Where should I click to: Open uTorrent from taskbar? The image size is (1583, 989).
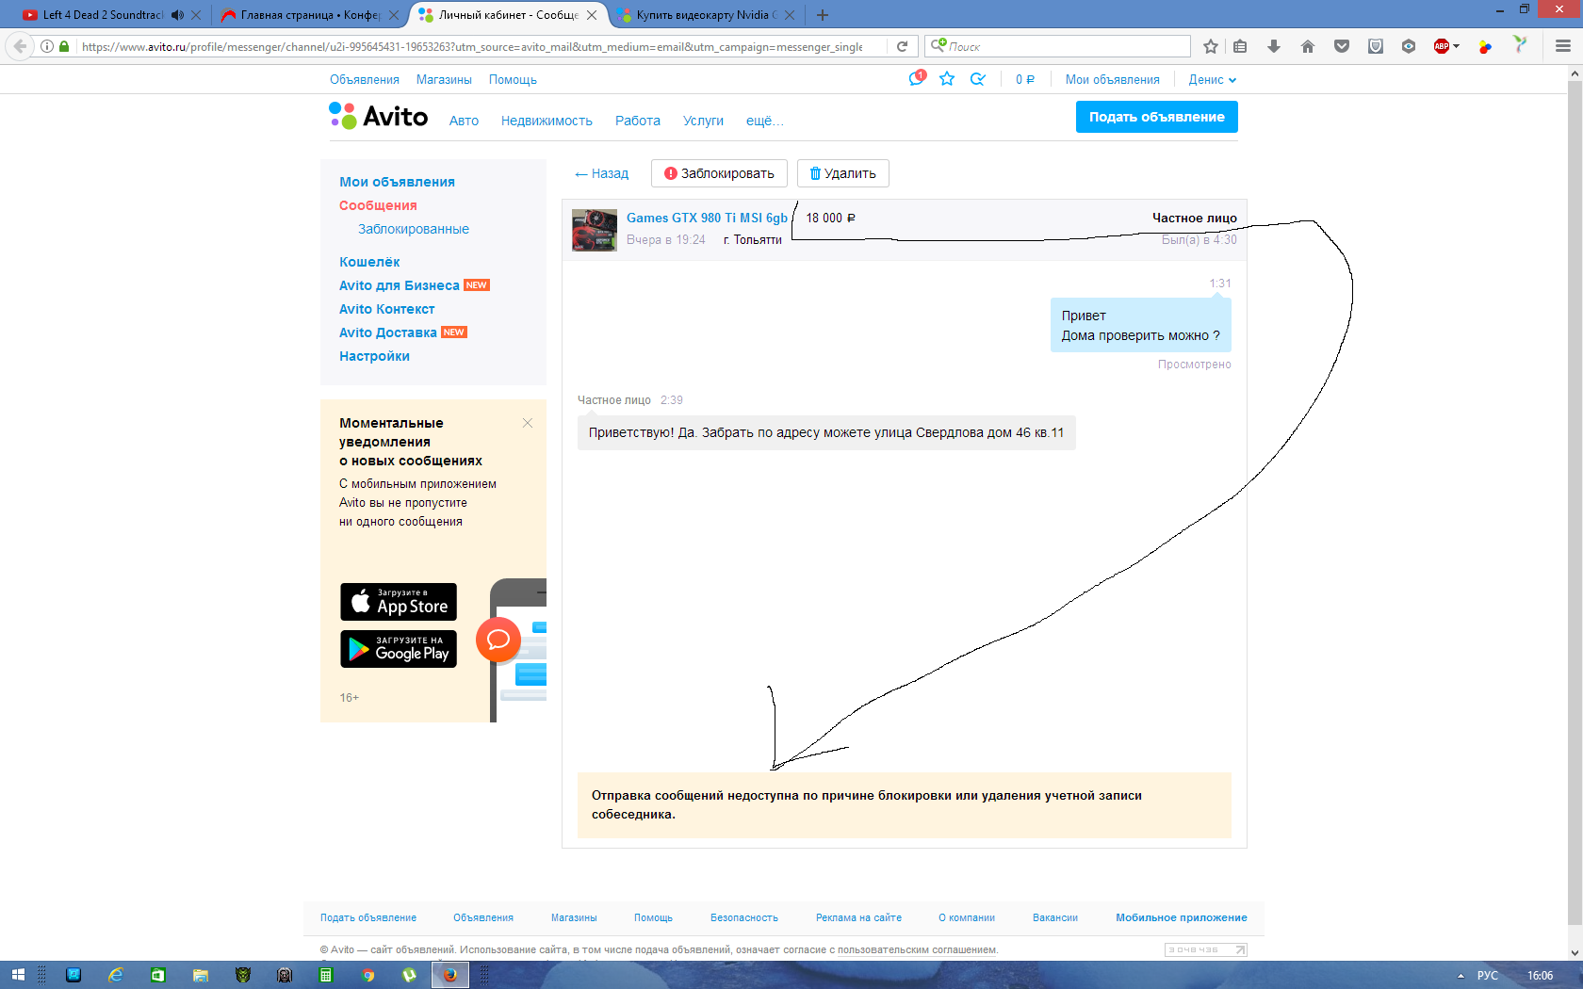[409, 975]
